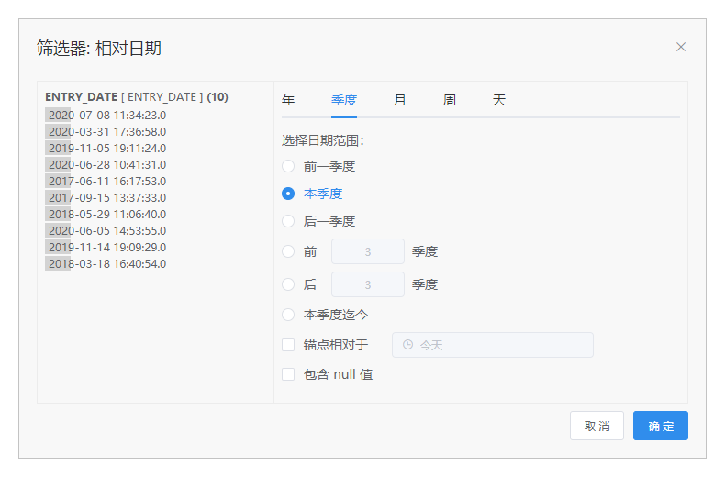Select value 2020-06-28 10:41:31.0
Image resolution: width=725 pixels, height=477 pixels.
point(107,165)
